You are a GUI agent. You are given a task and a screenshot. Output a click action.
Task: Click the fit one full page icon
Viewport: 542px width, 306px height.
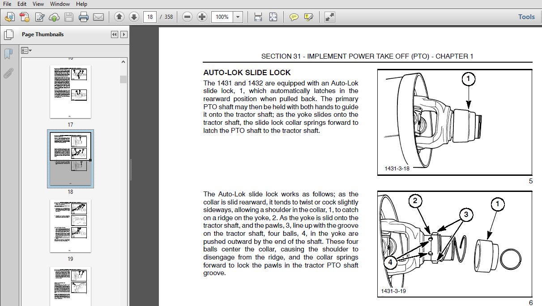click(x=273, y=17)
